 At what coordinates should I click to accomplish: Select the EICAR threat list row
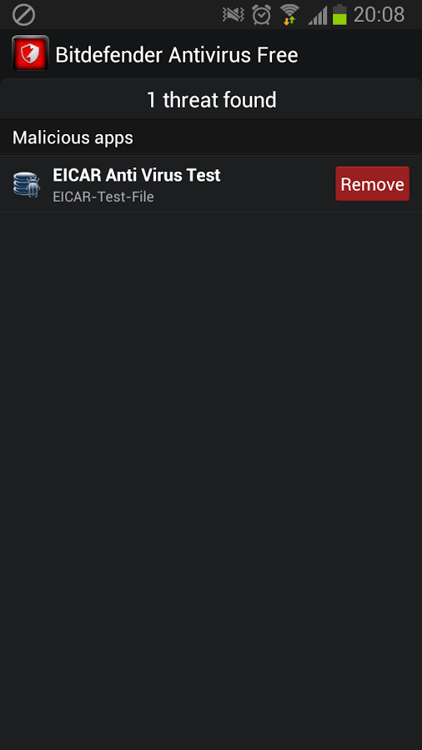pos(211,184)
